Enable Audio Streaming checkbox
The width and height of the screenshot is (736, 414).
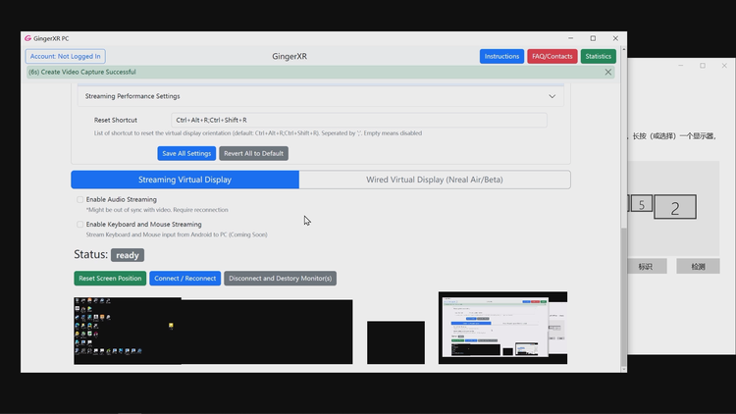(79, 199)
